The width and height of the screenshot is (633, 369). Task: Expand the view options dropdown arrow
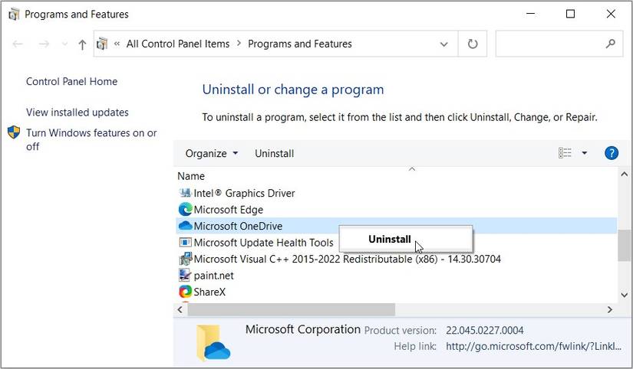pyautogui.click(x=585, y=153)
